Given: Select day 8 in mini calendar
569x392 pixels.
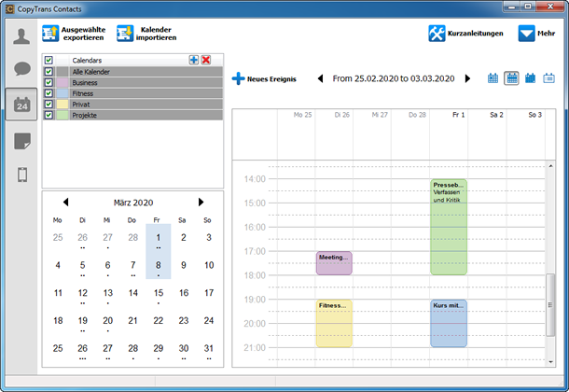Looking at the screenshot, I should click(x=159, y=265).
